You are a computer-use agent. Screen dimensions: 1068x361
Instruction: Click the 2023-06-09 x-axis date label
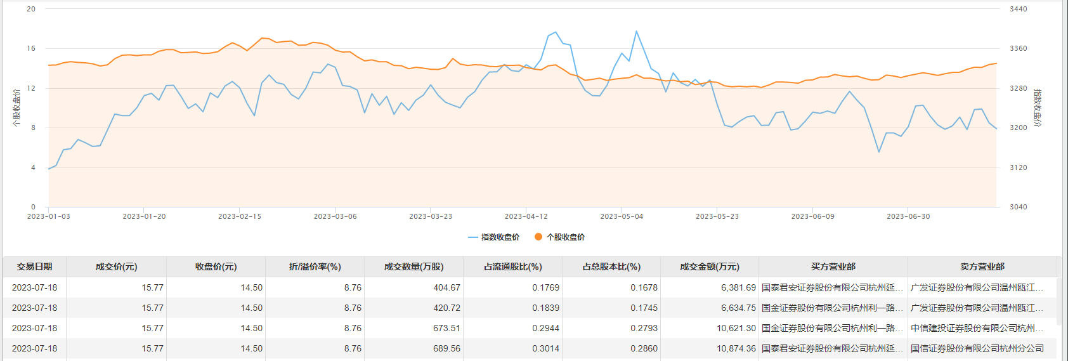(x=813, y=216)
